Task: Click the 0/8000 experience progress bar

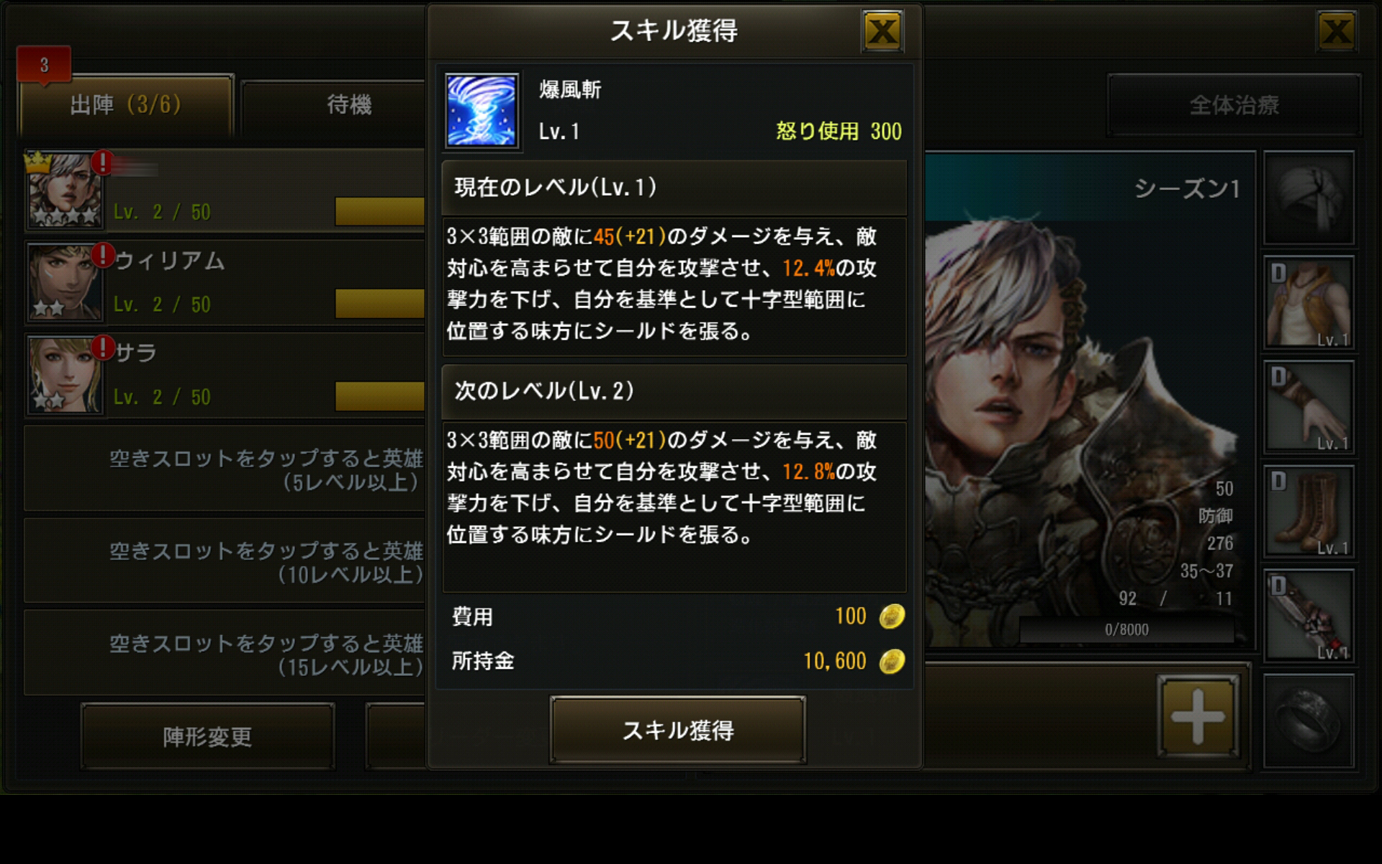Action: pyautogui.click(x=1126, y=630)
